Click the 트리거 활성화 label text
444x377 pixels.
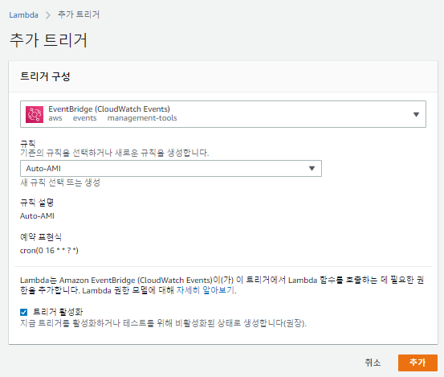(x=58, y=312)
